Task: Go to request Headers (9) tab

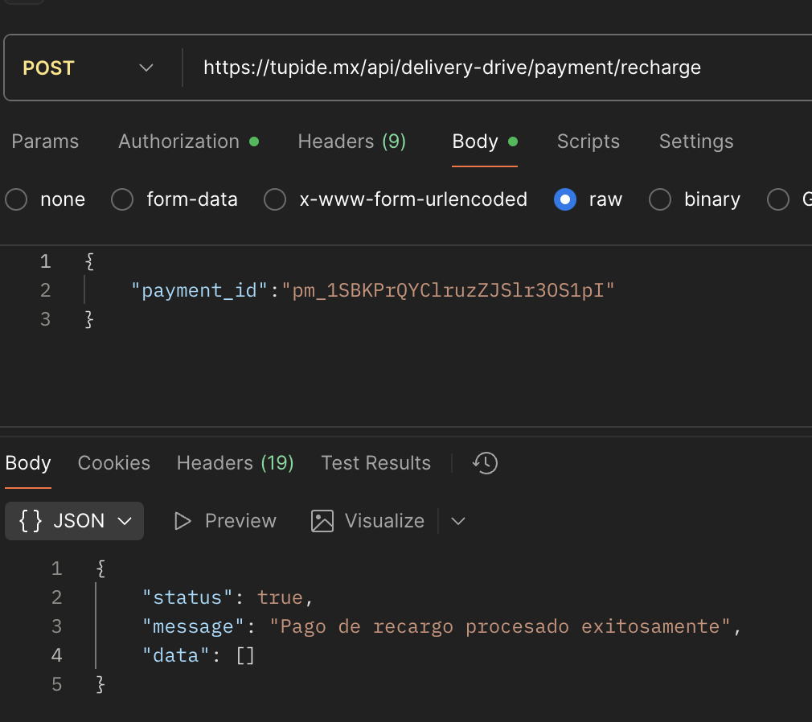Action: coord(351,142)
